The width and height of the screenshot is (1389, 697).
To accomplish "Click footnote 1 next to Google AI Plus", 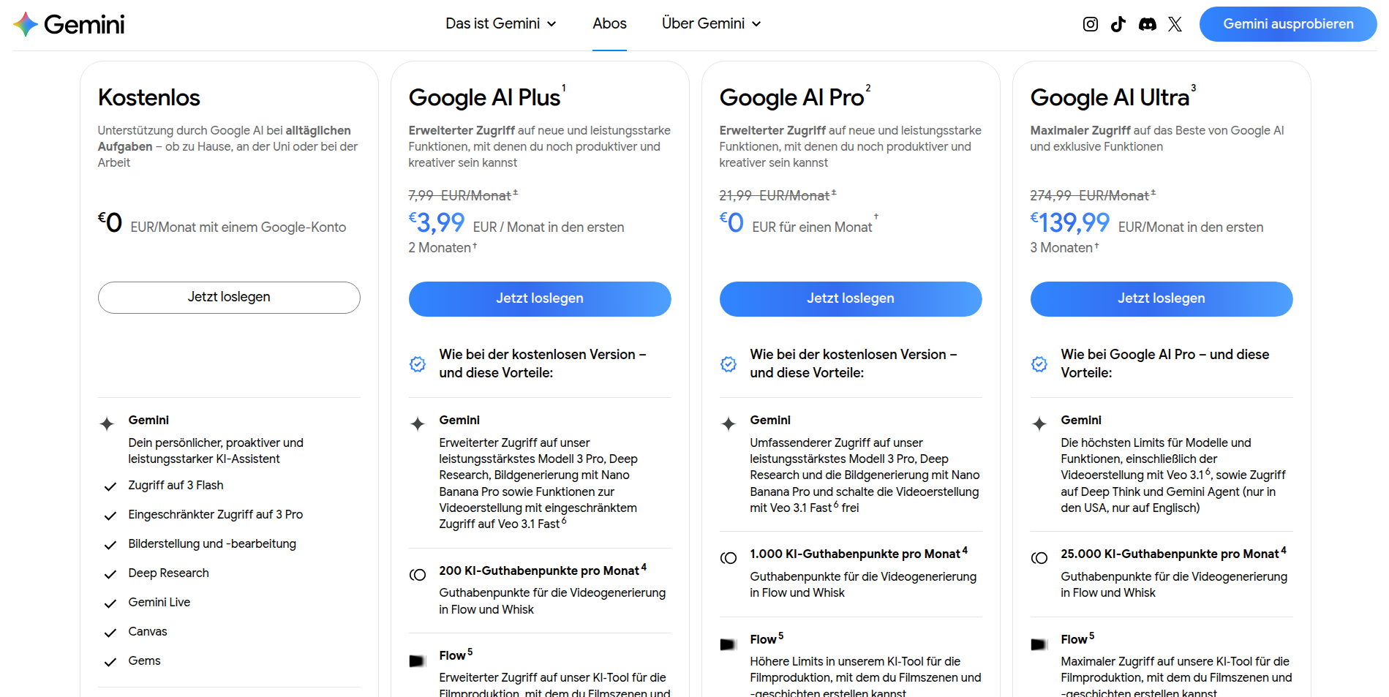I will [564, 88].
